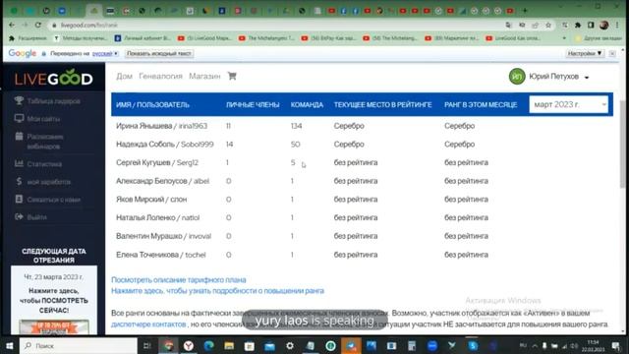The image size is (629, 354).
Task: Go to the Дом menu item
Action: coord(125,76)
